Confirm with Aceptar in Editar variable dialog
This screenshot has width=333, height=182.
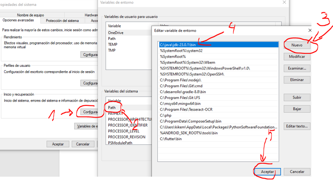[x=267, y=171]
